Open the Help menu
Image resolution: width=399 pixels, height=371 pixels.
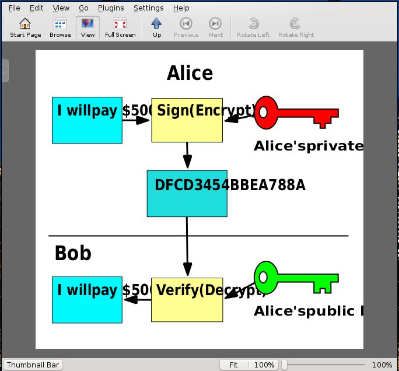pyautogui.click(x=181, y=8)
